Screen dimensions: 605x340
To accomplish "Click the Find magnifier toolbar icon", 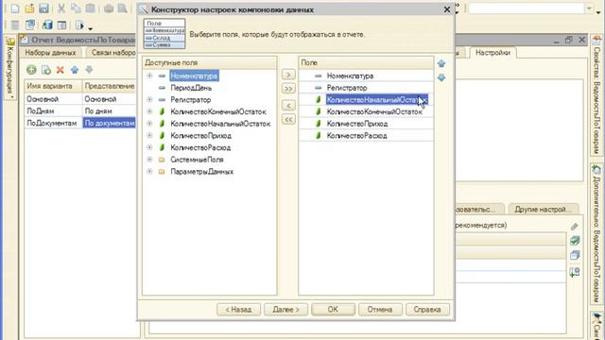I will [122, 8].
